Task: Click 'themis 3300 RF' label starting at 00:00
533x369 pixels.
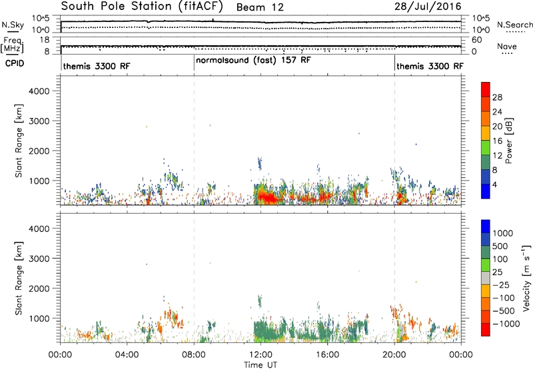Action: coord(97,66)
